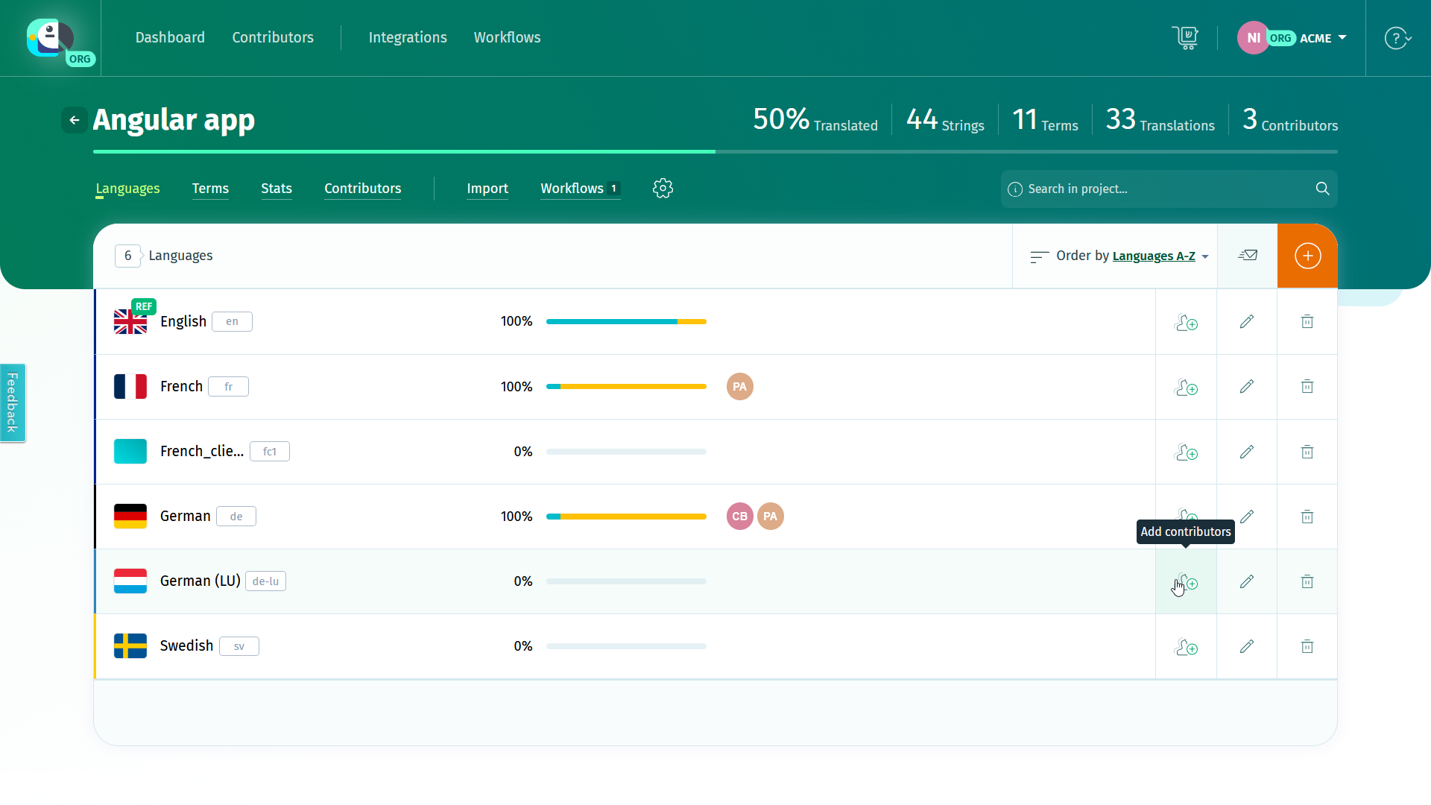Open top navigation Workflows item

pyautogui.click(x=508, y=37)
